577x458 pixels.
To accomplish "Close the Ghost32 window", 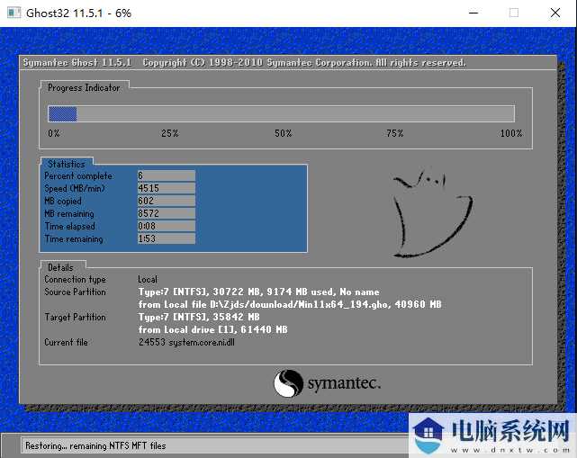I will click(x=554, y=13).
